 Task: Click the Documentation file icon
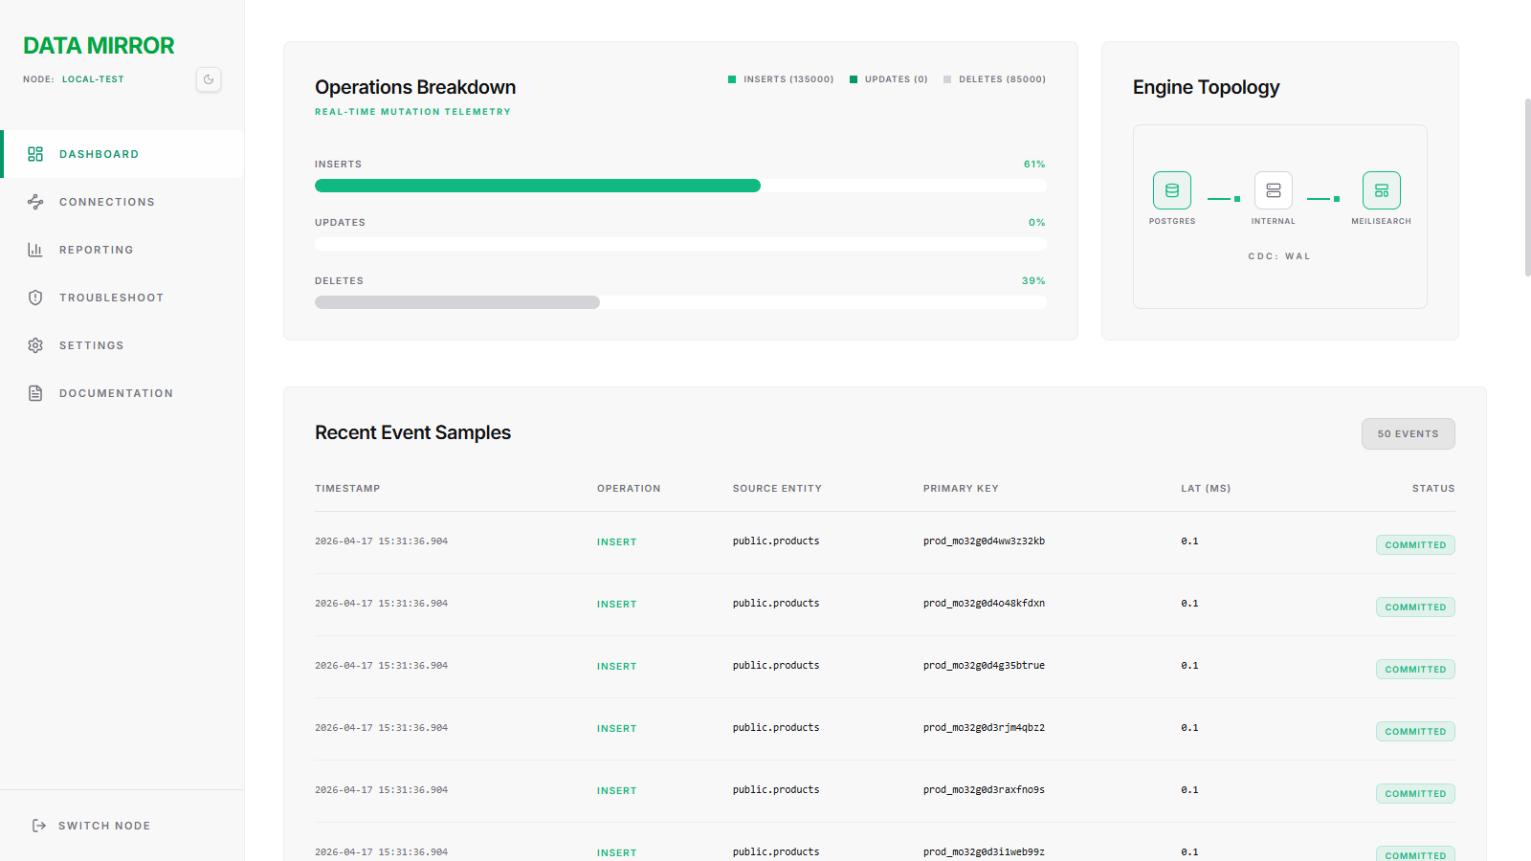[35, 393]
